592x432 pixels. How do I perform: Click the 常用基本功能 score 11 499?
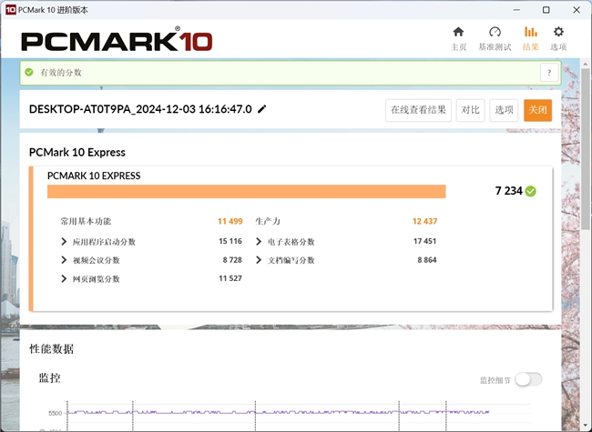click(x=230, y=221)
